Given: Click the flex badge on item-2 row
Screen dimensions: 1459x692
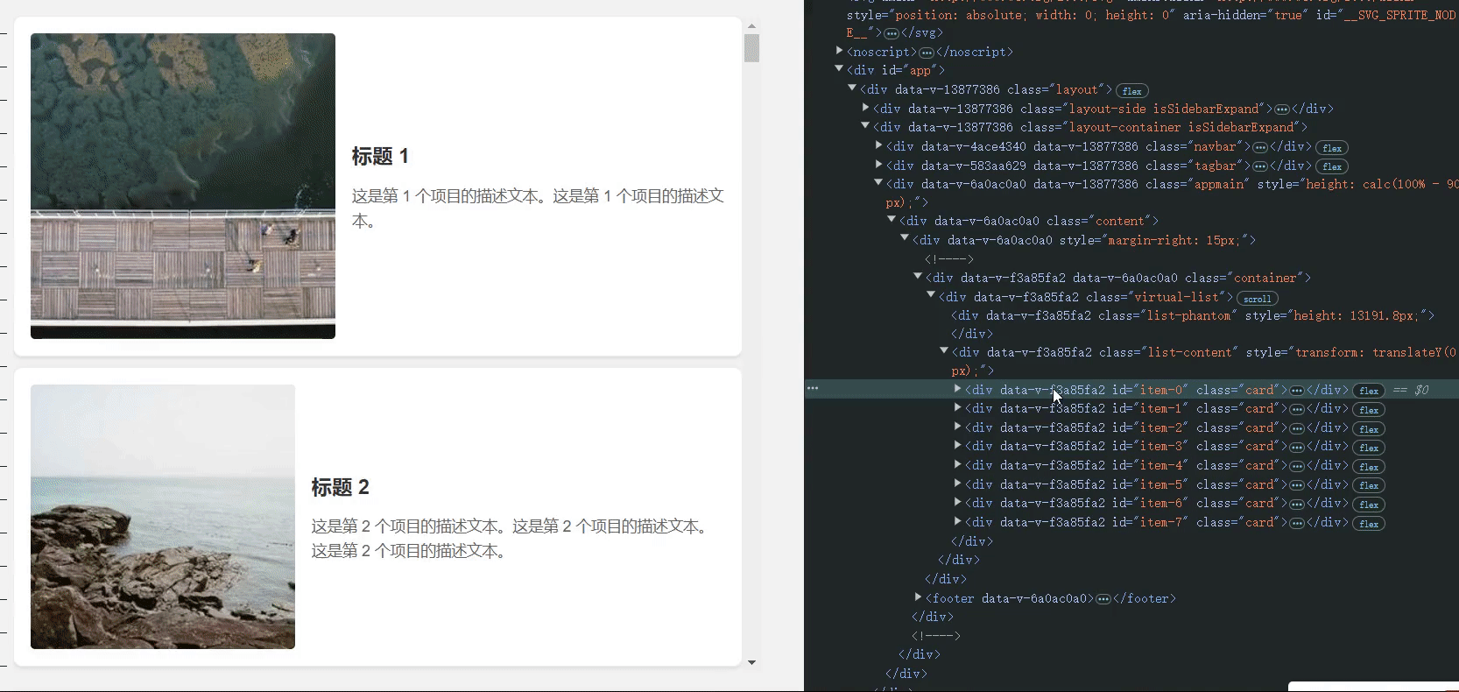Looking at the screenshot, I should [x=1369, y=428].
